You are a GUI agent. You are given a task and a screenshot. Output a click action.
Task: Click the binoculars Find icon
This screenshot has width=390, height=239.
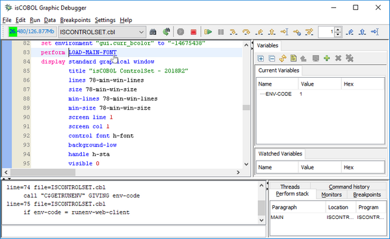pyautogui.click(x=153, y=32)
